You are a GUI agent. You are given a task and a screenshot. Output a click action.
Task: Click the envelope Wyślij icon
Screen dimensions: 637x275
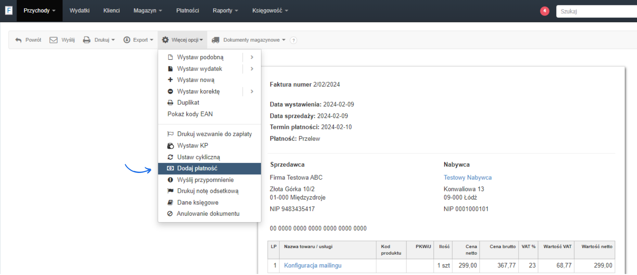click(53, 40)
